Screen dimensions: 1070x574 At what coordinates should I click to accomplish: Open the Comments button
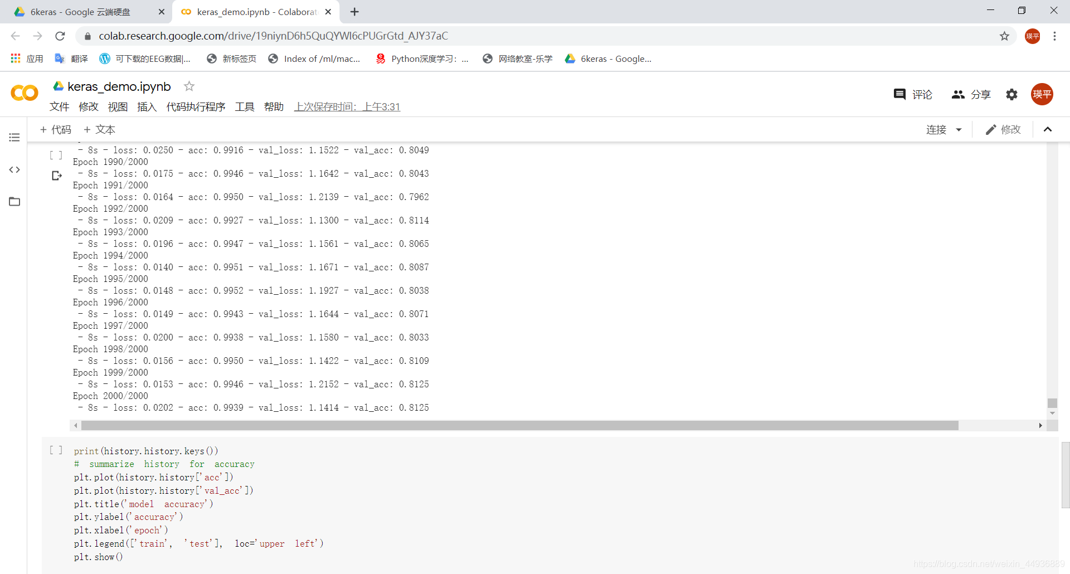pyautogui.click(x=913, y=94)
